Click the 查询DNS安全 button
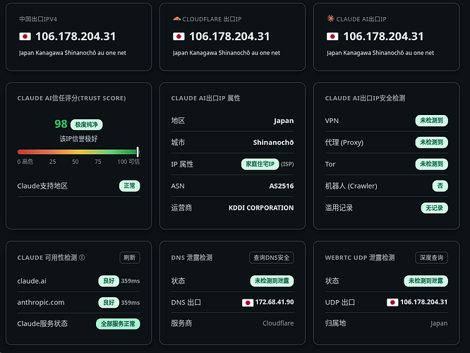 [x=271, y=258]
